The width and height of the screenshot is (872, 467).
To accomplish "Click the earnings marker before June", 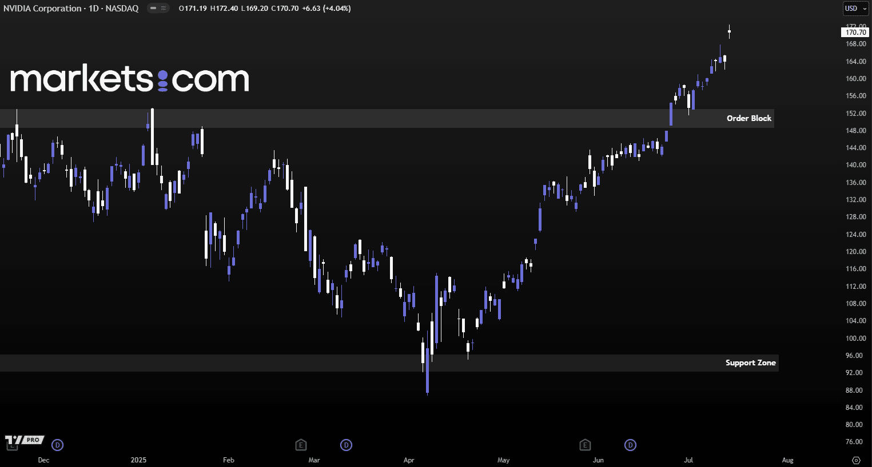I will coord(584,445).
